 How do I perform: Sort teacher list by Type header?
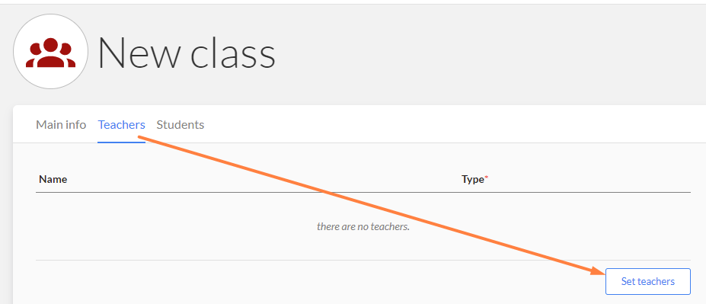click(x=472, y=179)
